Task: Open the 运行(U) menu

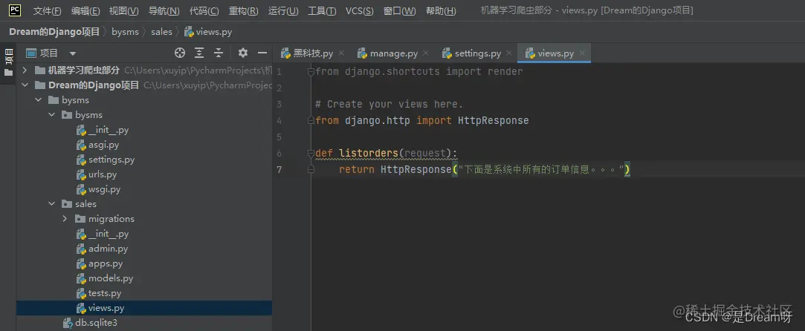Action: 283,10
